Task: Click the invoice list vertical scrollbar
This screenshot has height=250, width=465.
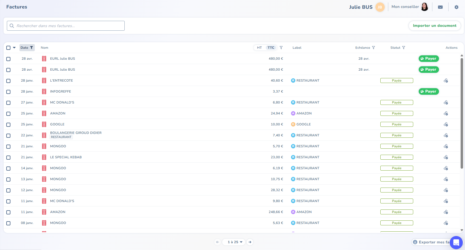Action: 462,113
